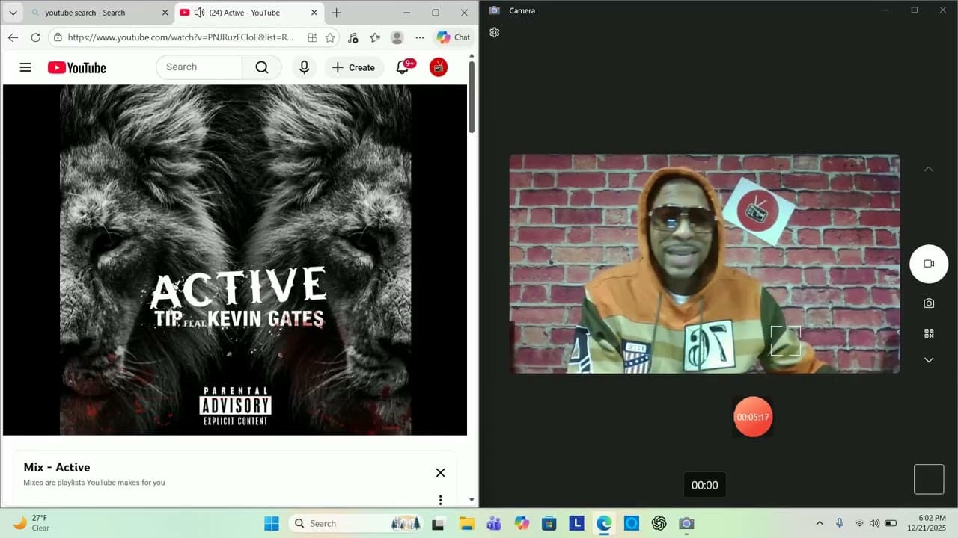Switch Camera to QR code scan mode
958x538 pixels.
[929, 333]
